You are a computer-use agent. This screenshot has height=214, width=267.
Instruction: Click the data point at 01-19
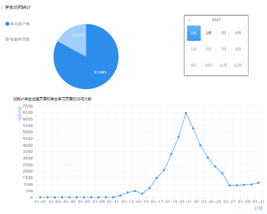point(171,154)
